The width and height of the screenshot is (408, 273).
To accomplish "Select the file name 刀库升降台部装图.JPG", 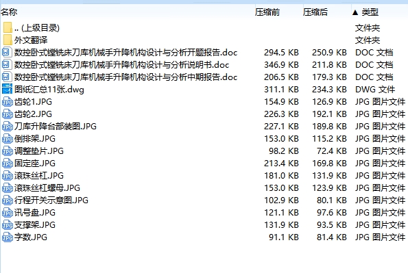I will pos(56,127).
